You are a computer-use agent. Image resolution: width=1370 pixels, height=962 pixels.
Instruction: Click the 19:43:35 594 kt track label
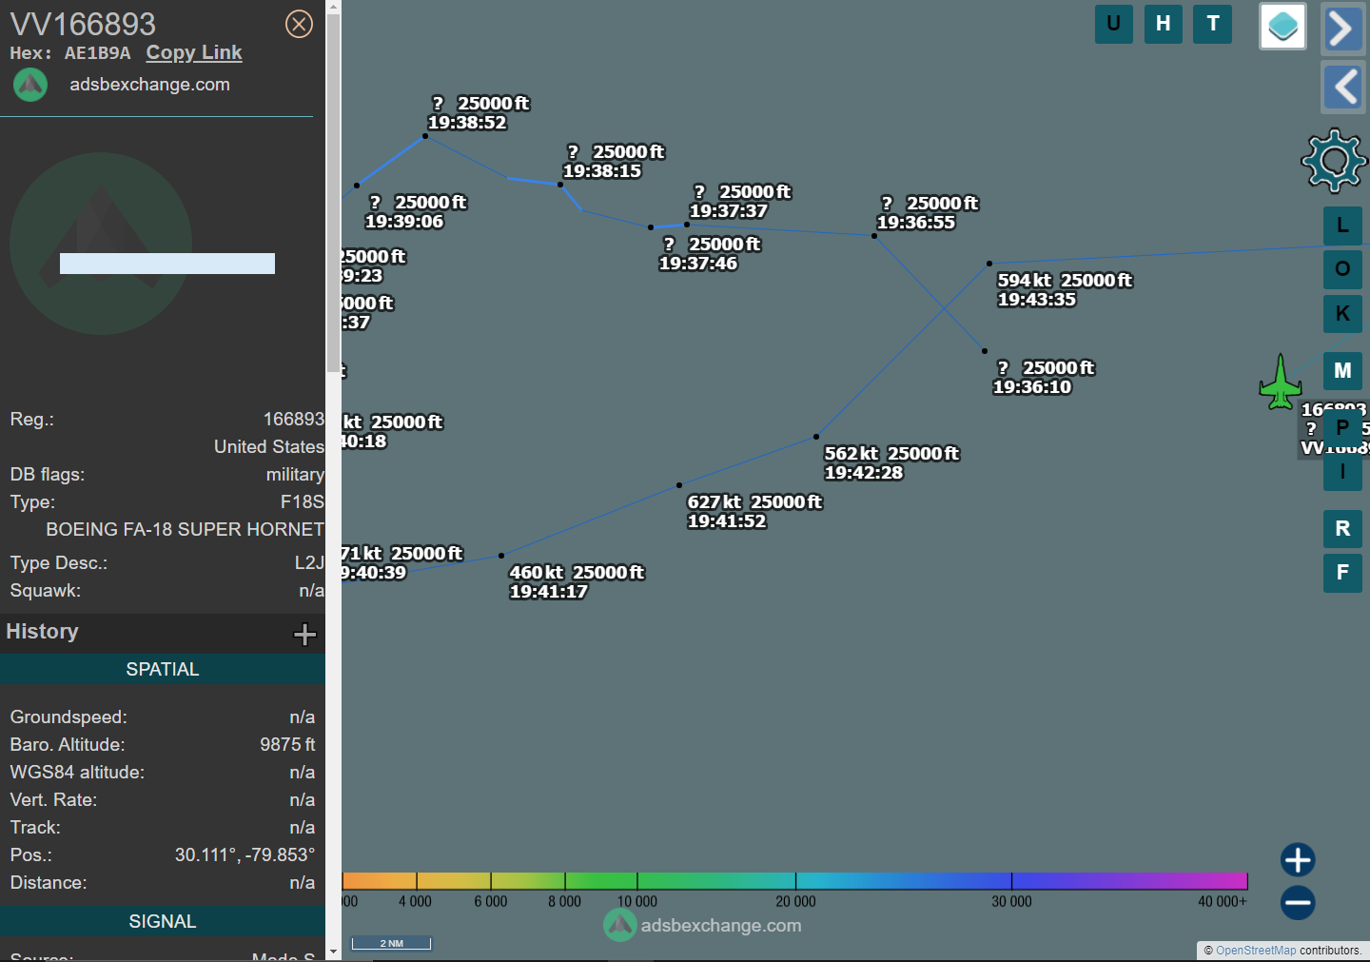coord(1065,290)
